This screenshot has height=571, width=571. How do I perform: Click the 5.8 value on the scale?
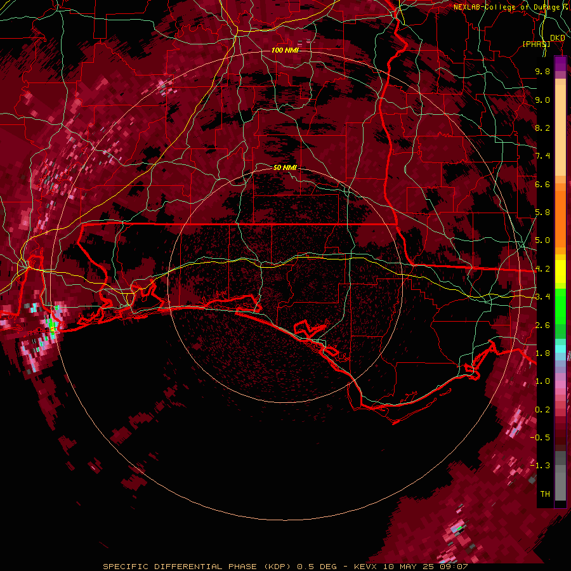pyautogui.click(x=542, y=213)
